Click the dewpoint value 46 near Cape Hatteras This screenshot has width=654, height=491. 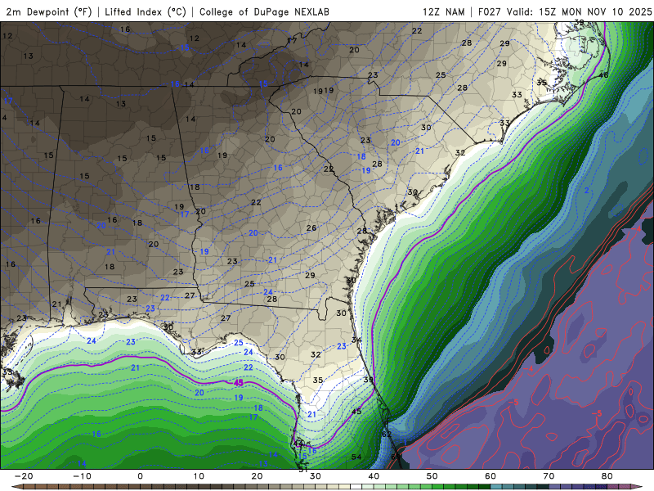(603, 75)
